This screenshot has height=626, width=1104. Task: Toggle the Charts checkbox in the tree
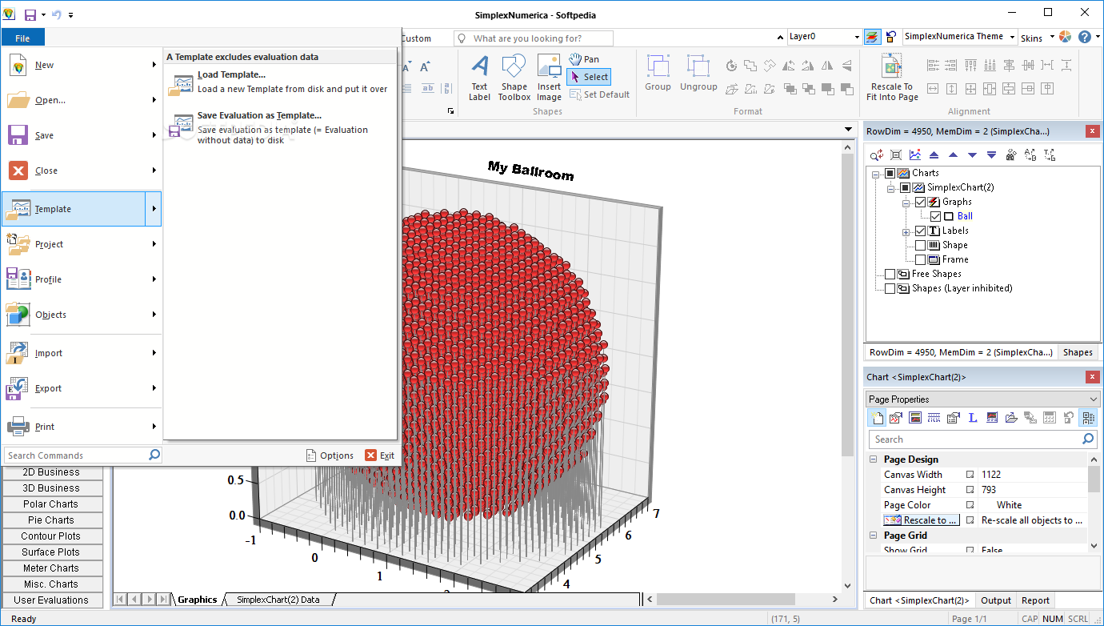coord(890,173)
